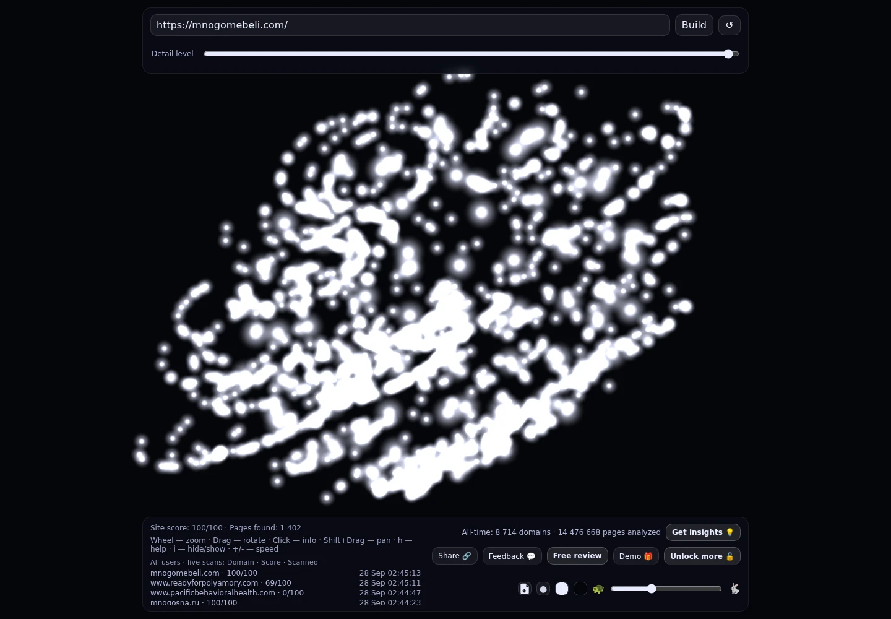Click the turtle slow speed icon

(x=598, y=589)
